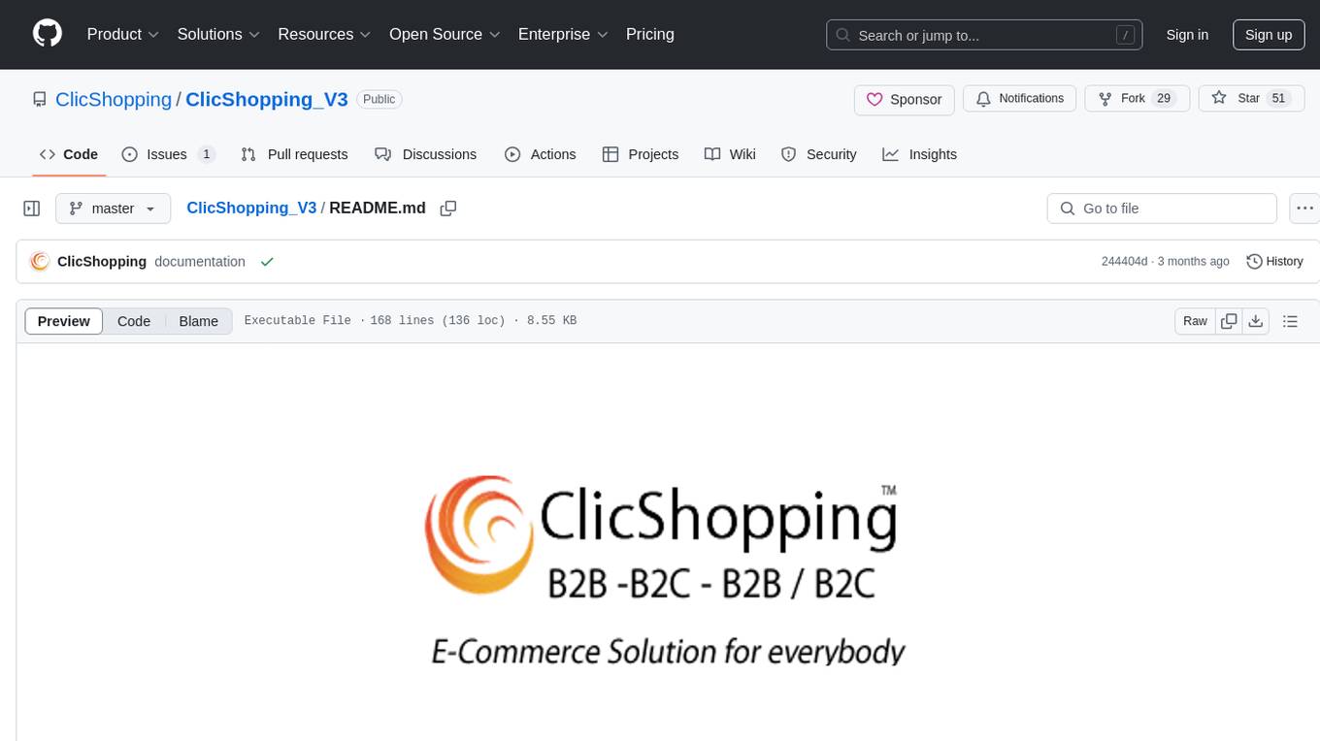Viewport: 1320px width, 741px height.
Task: Select the Preview view
Action: point(64,321)
